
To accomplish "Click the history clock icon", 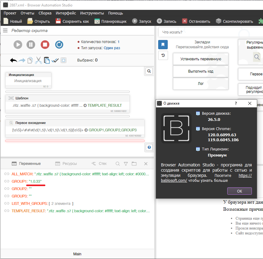I will point(163,55).
